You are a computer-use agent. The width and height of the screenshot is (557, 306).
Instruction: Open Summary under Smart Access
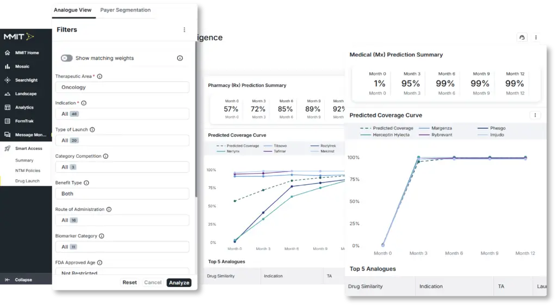coord(24,160)
